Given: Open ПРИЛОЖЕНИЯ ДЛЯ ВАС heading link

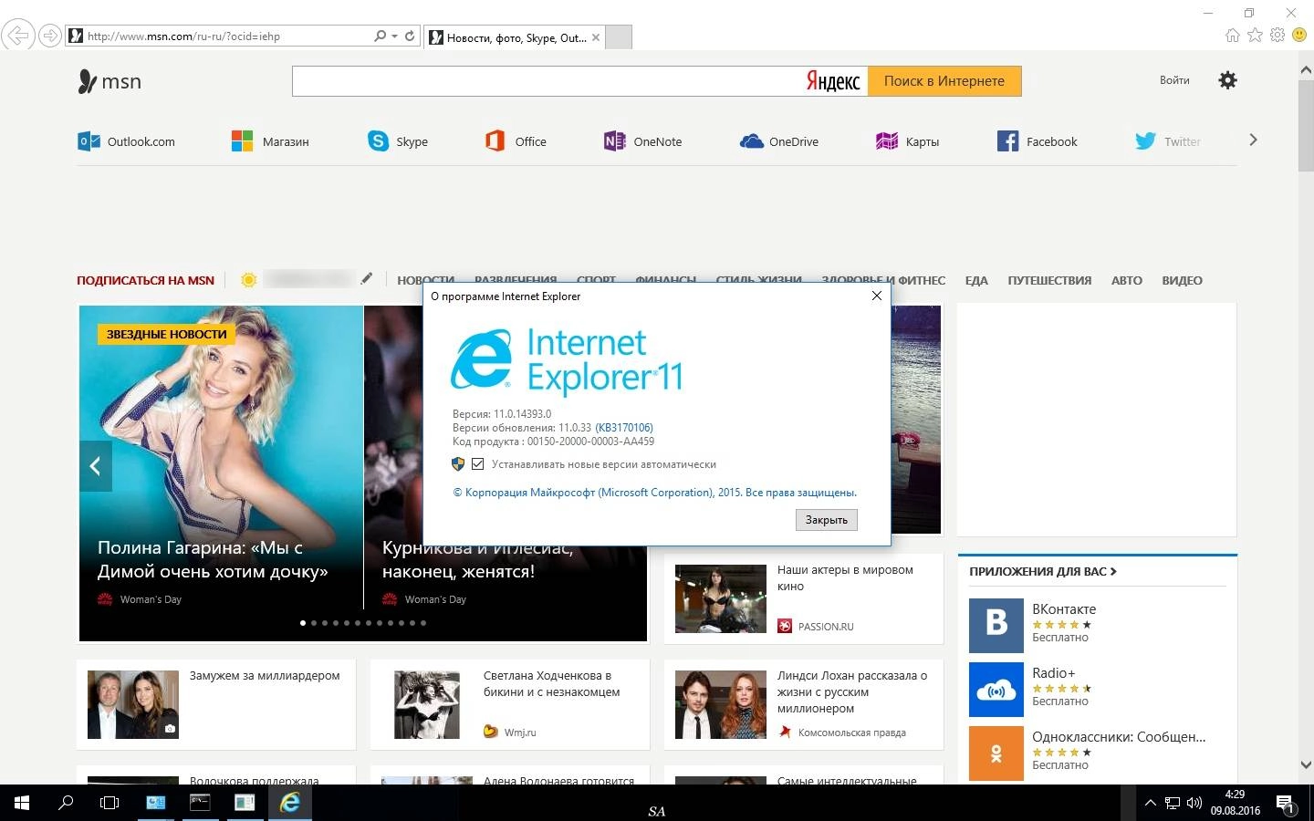Looking at the screenshot, I should (x=1043, y=571).
